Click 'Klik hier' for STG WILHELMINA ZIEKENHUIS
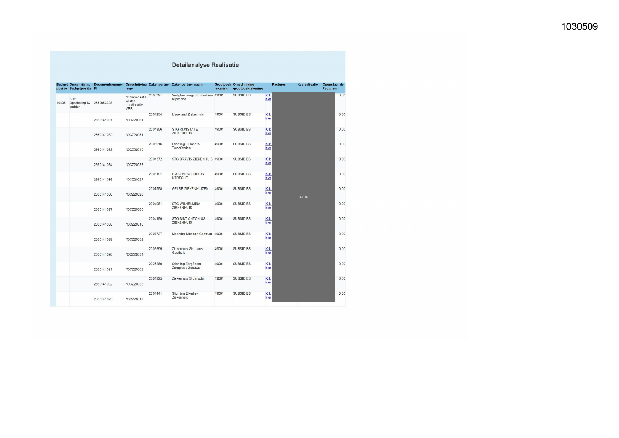This screenshot has width=619, height=438. coord(268,206)
